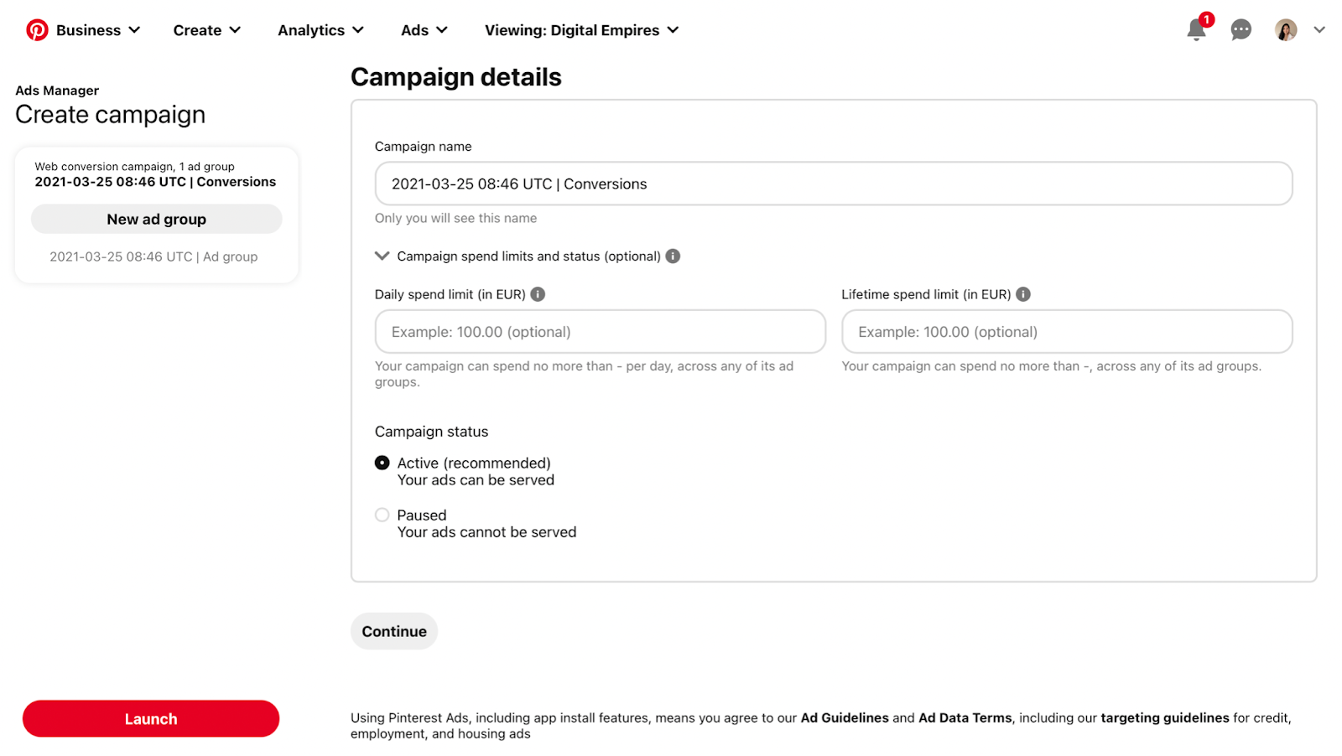The width and height of the screenshot is (1342, 756).
Task: Open the Ads menu
Action: tap(424, 30)
